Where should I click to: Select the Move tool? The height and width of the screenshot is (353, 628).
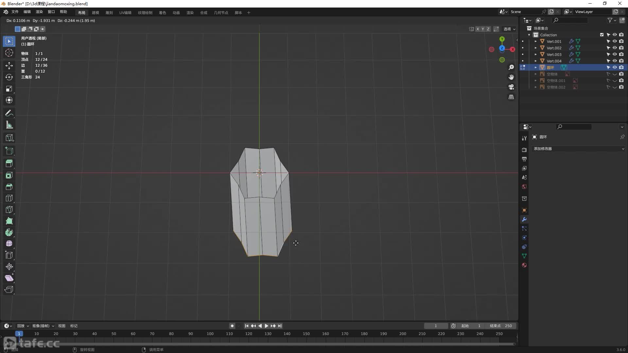coord(9,66)
